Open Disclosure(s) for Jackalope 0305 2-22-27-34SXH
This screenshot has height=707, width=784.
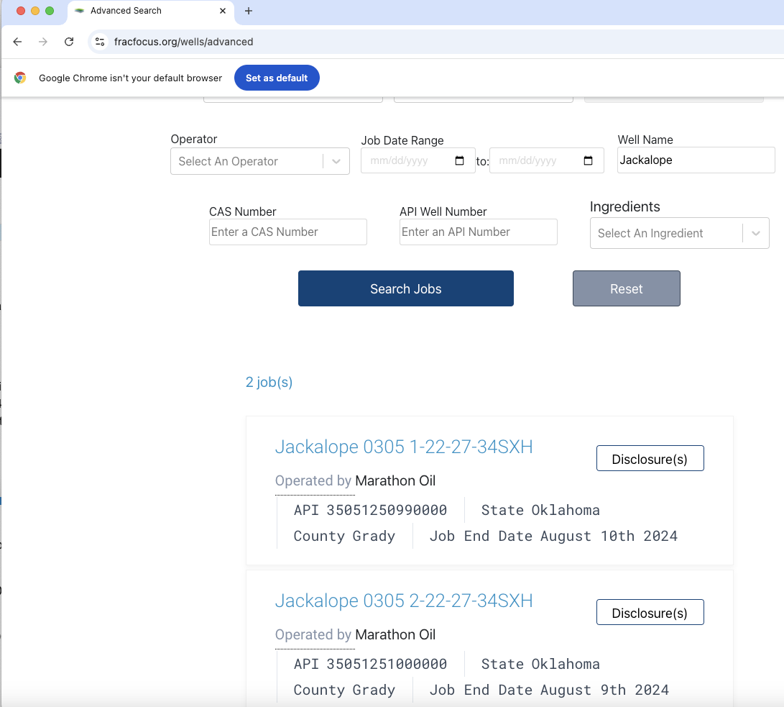[650, 613]
